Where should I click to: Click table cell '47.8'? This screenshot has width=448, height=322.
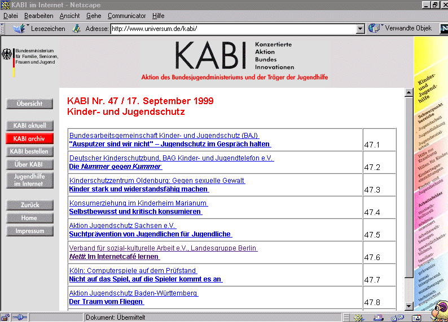click(x=379, y=297)
